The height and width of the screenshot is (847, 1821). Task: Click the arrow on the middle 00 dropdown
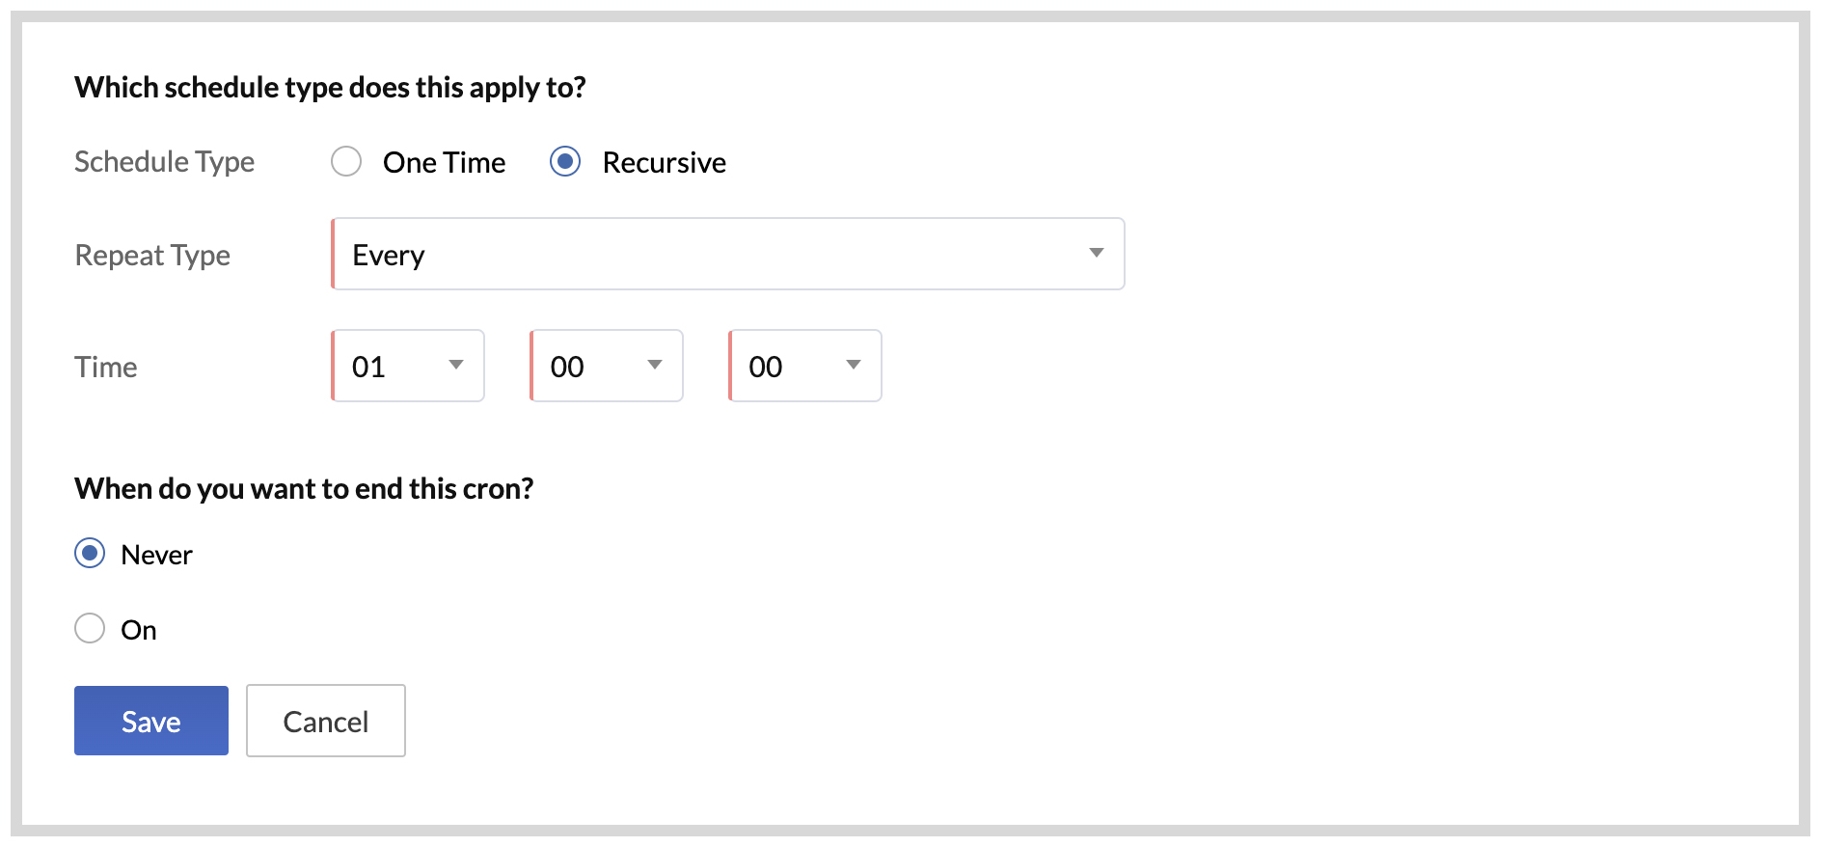click(x=655, y=365)
